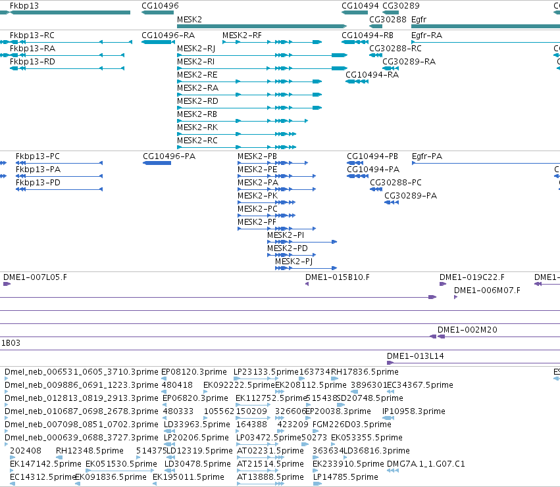This screenshot has width=560, height=487.
Task: Select EST DMG7A.1_1.G07.C1
Action: tap(426, 464)
